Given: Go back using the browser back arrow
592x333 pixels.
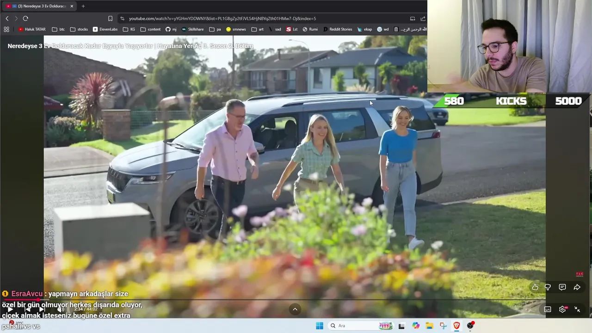Looking at the screenshot, I should coord(7,18).
